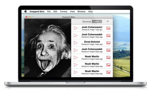Open the Format menu
Viewport: 152px width, 97px height.
[x=64, y=11]
